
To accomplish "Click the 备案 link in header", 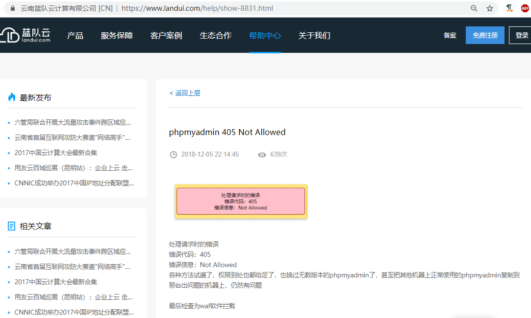I will click(x=450, y=35).
